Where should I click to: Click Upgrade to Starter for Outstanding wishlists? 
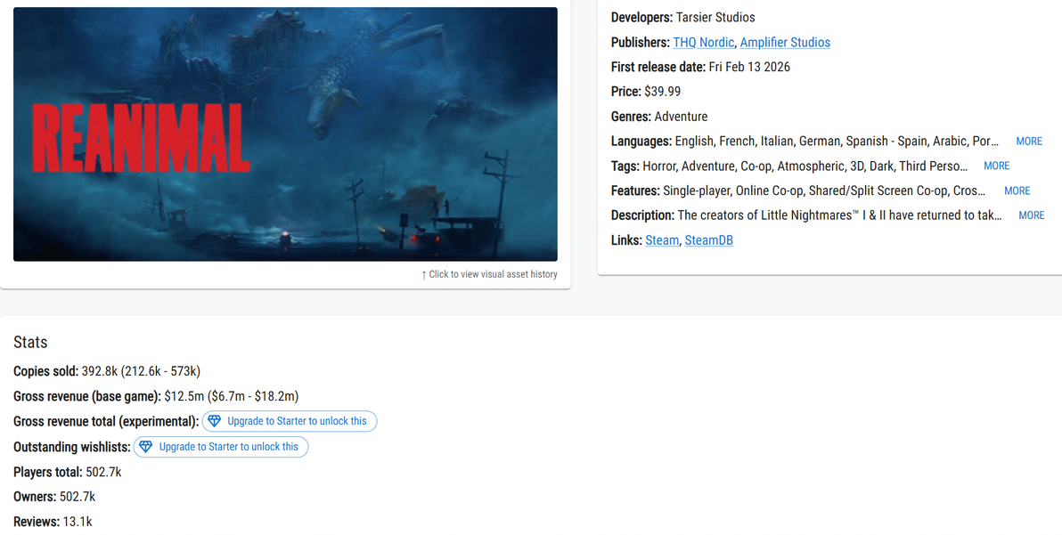(x=221, y=446)
